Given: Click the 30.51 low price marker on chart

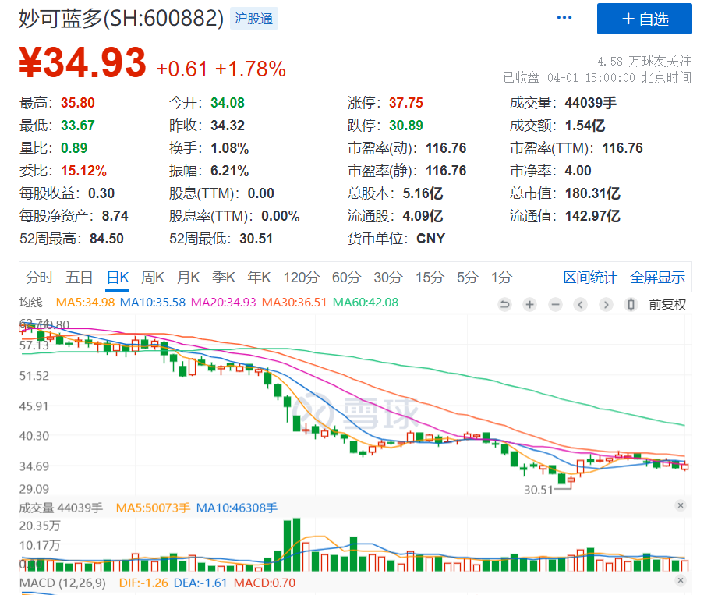Looking at the screenshot, I should pyautogui.click(x=539, y=490).
